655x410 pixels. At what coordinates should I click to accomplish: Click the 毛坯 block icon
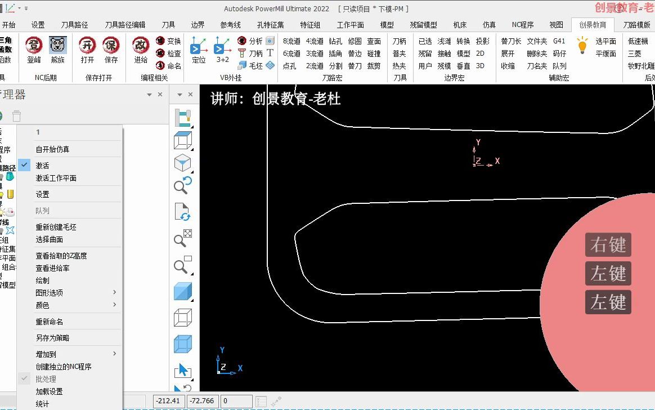(242, 66)
